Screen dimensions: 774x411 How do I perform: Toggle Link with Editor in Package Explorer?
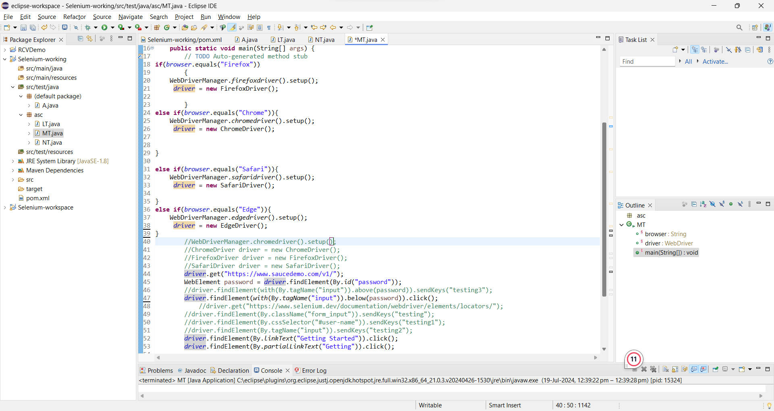point(89,39)
